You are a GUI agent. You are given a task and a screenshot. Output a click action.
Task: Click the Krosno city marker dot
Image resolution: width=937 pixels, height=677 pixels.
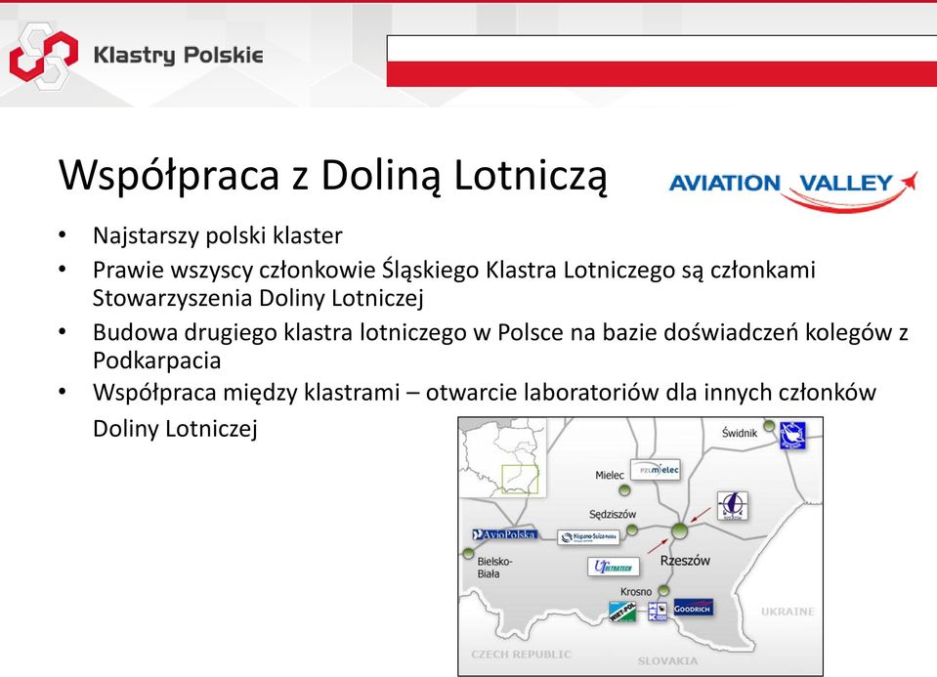click(x=662, y=591)
